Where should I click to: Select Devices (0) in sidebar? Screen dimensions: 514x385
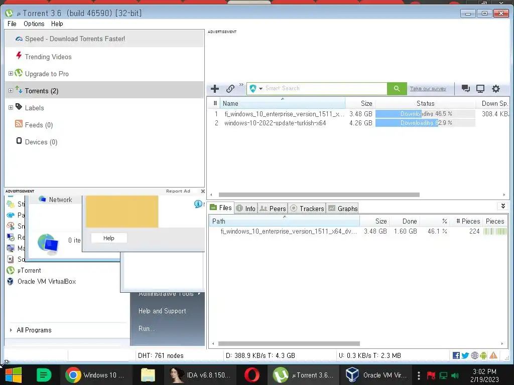point(41,142)
